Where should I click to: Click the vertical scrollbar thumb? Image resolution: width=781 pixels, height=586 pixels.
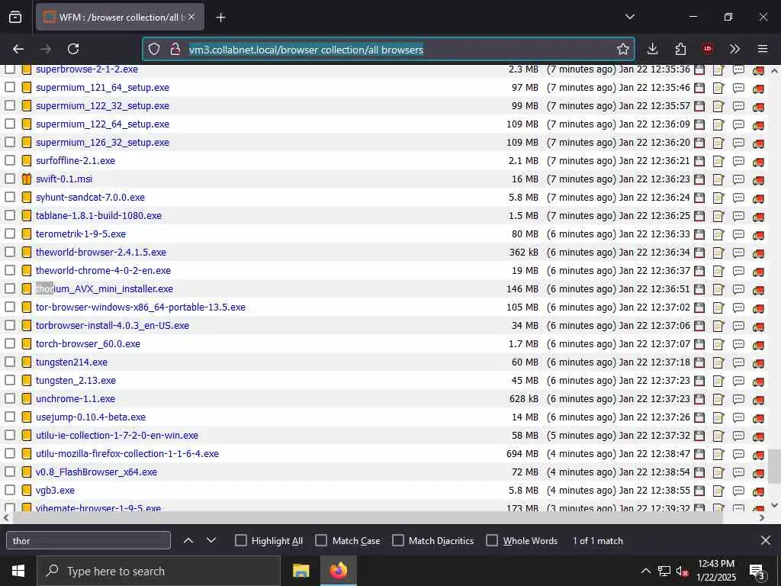[x=774, y=466]
